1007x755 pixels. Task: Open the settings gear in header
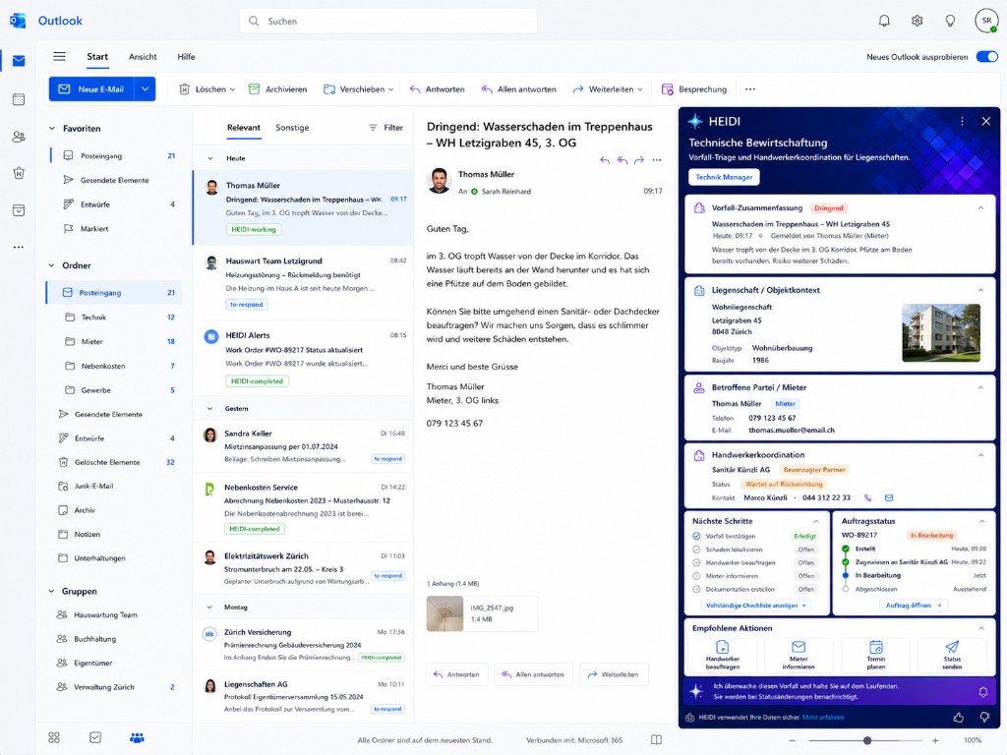coord(918,21)
